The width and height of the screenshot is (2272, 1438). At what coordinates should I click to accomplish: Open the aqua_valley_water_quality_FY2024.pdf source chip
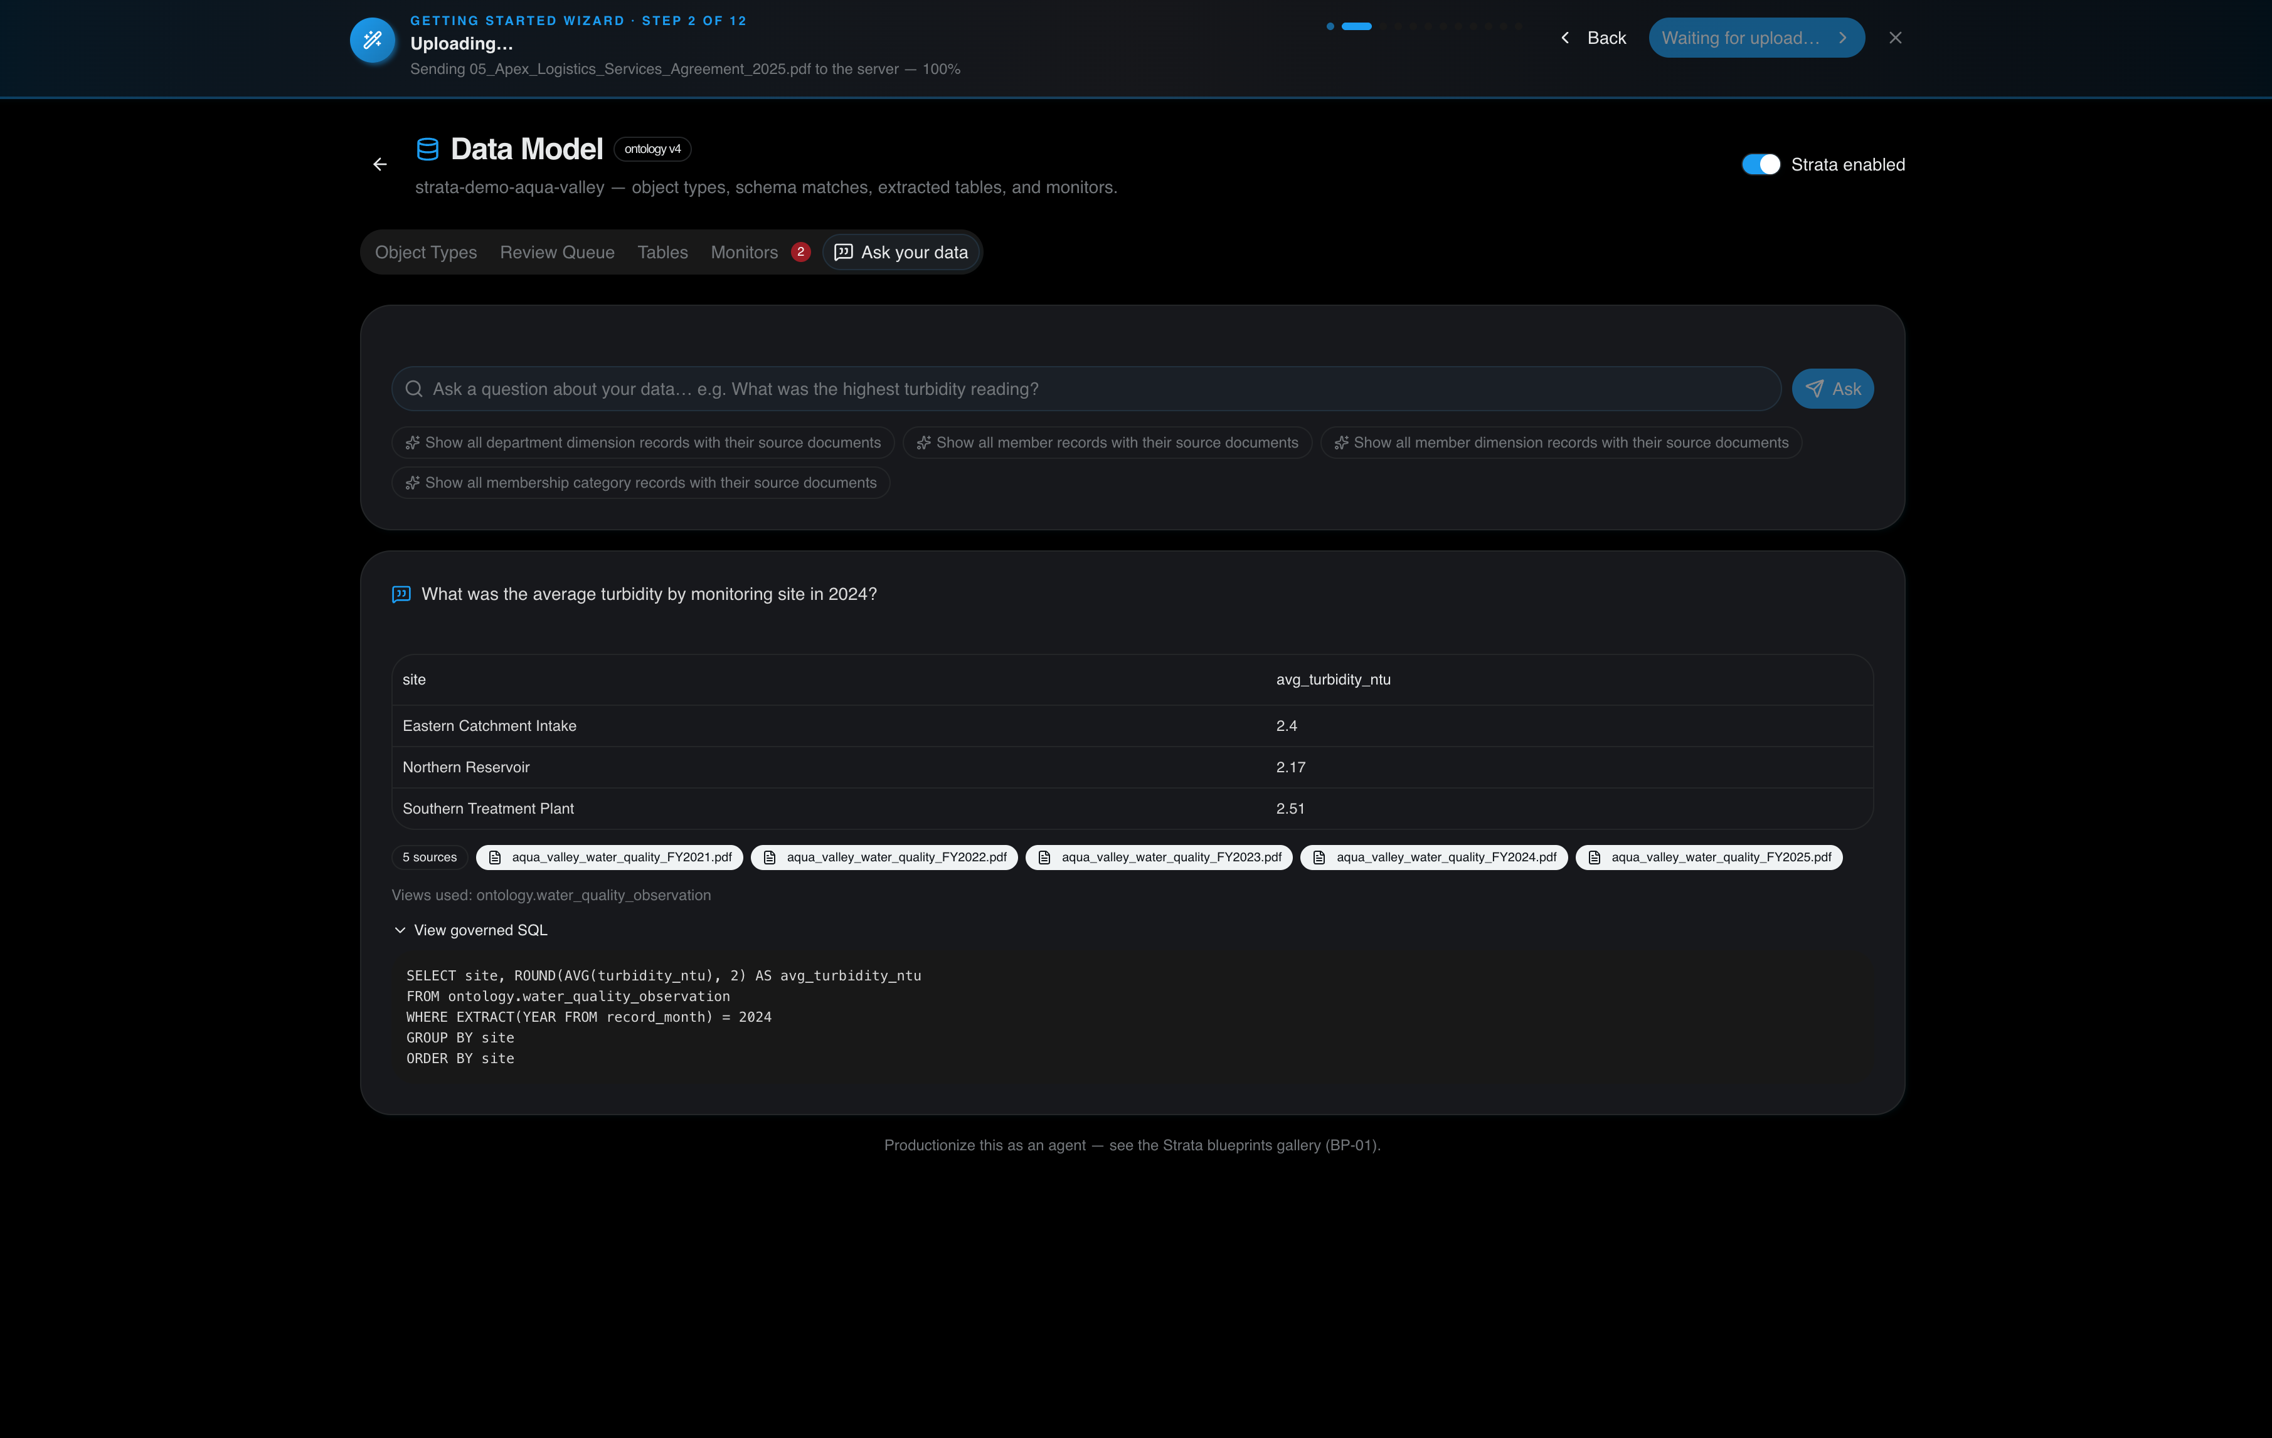tap(1434, 857)
